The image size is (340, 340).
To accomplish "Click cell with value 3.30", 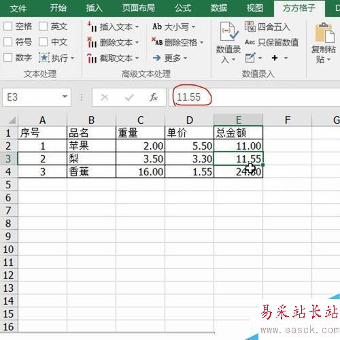I will [x=189, y=158].
